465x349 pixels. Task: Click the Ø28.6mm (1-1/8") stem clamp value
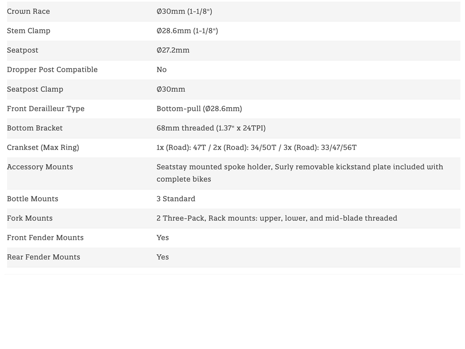coord(187,31)
